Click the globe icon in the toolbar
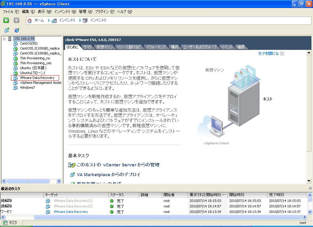 tap(17, 30)
